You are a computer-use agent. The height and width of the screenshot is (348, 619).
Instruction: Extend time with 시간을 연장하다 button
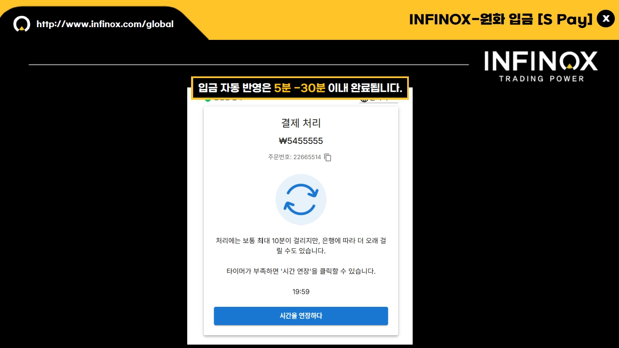(301, 316)
